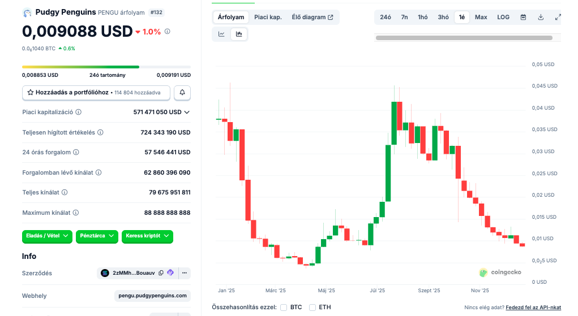Open the pengu.pudgypenguins.com website link
Screen dimensions: 578x316
click(x=152, y=296)
